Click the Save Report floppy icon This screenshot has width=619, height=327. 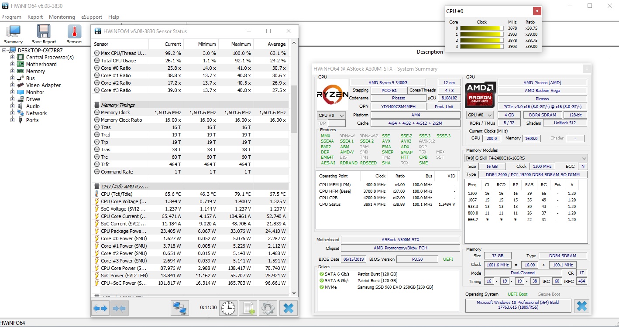[44, 34]
